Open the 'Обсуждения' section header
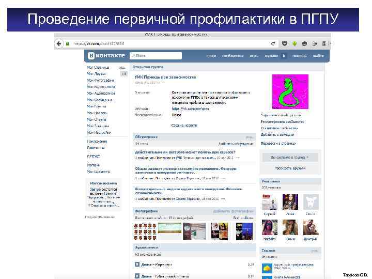This screenshot has width=372, height=279. point(194,137)
